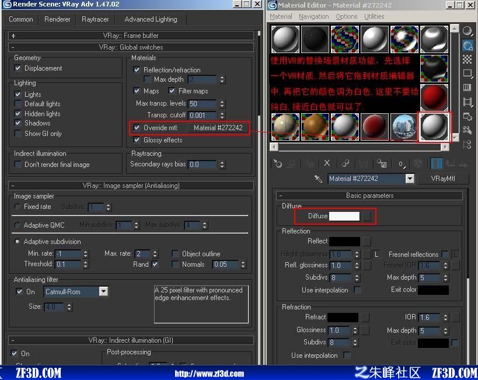Screen dimensions: 478x380
Task: Open Material Editor Options icon
Action: (467, 116)
